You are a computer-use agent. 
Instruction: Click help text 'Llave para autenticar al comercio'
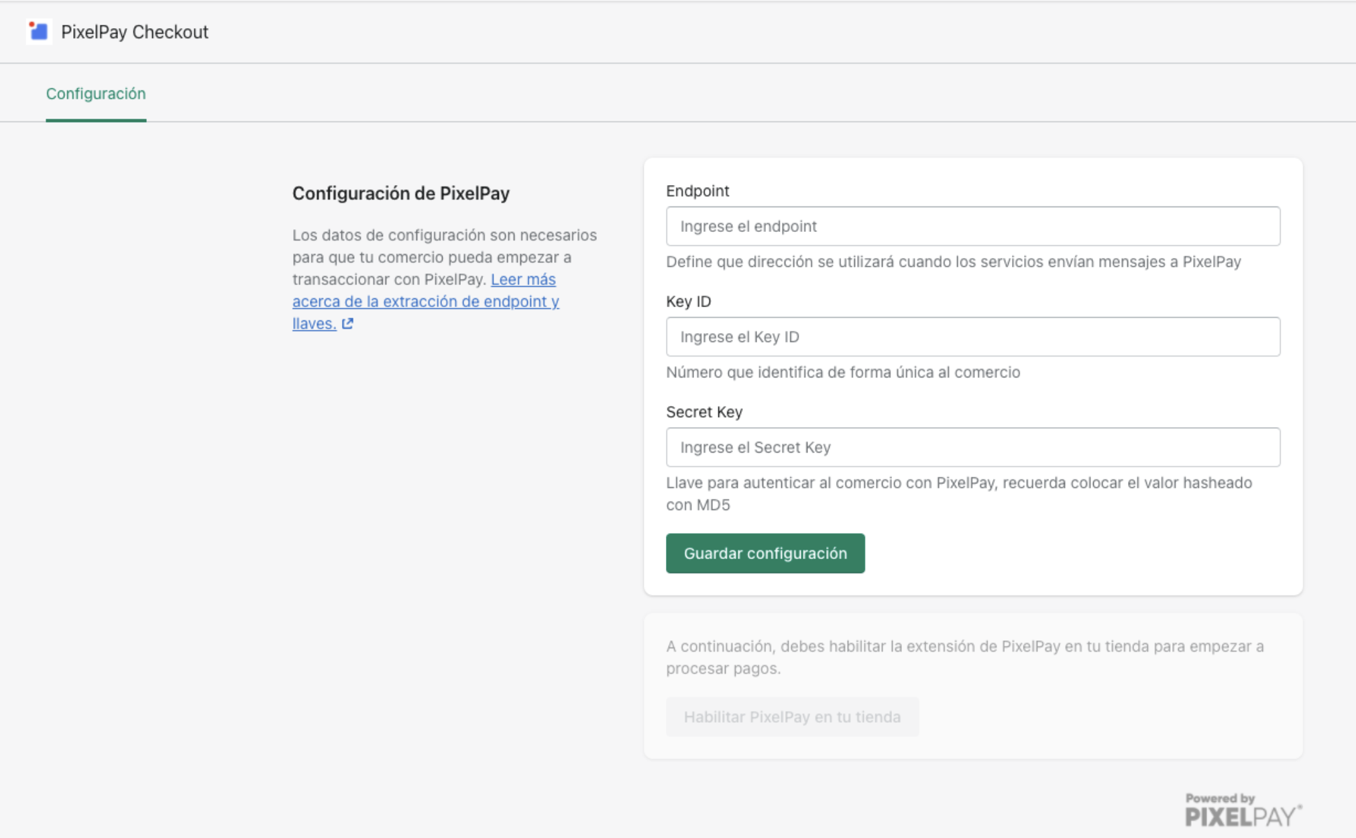pos(959,493)
